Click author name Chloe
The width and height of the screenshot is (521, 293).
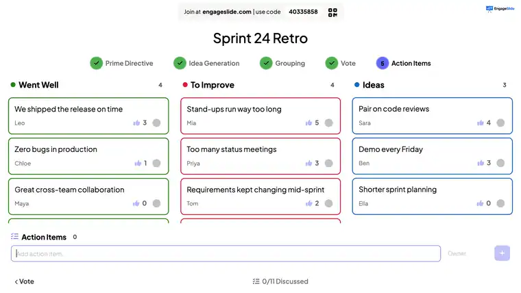pos(23,163)
